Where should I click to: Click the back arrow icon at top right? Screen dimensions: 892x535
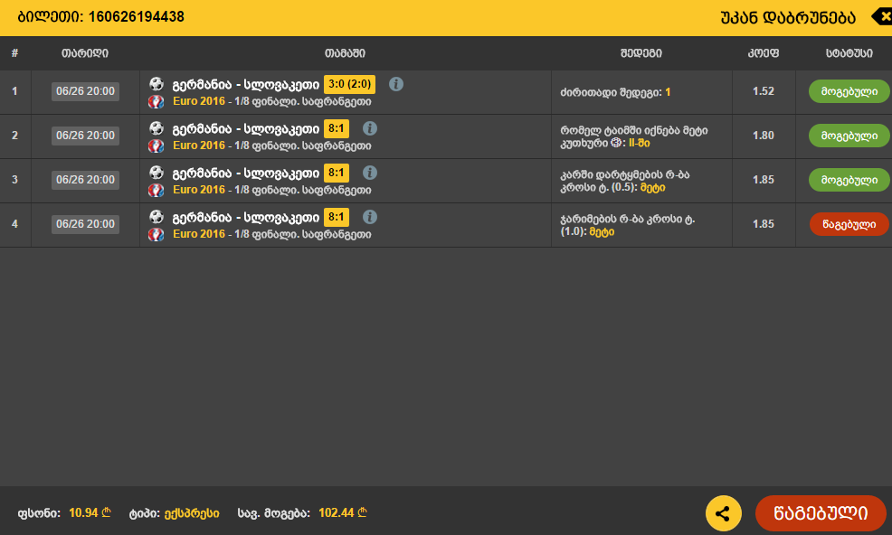pos(882,17)
